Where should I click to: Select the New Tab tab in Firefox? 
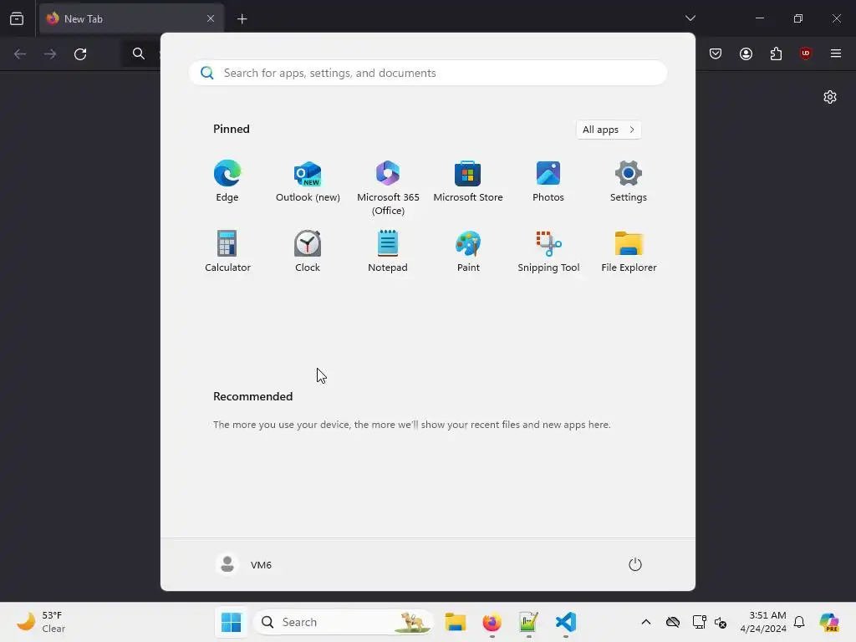click(x=131, y=19)
